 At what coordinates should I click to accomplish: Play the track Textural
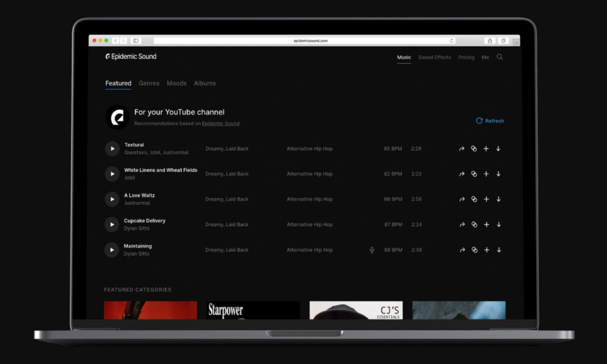[x=112, y=149]
